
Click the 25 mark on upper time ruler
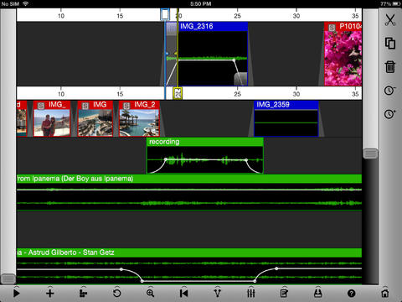coord(237,16)
